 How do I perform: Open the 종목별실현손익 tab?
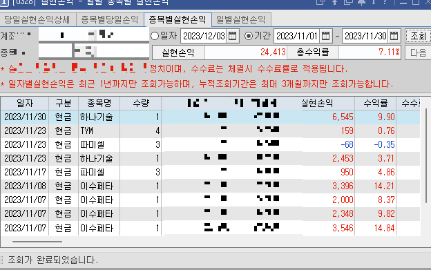click(x=178, y=19)
